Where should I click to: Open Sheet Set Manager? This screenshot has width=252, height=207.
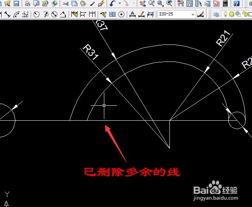[x=207, y=3]
